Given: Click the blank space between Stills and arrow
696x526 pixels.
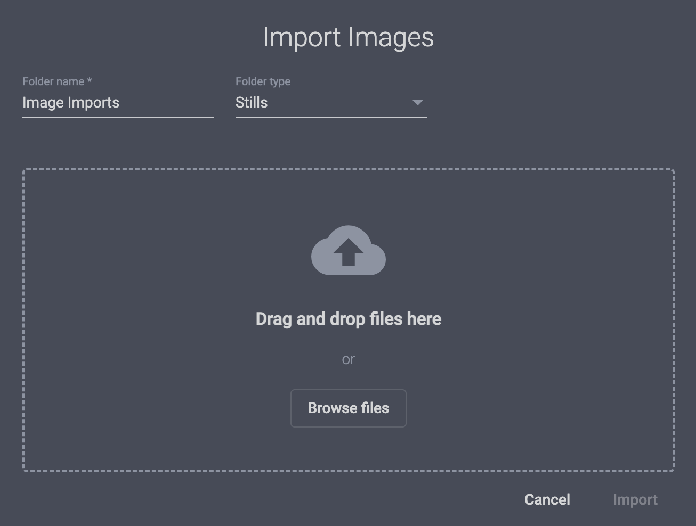Looking at the screenshot, I should tap(341, 103).
